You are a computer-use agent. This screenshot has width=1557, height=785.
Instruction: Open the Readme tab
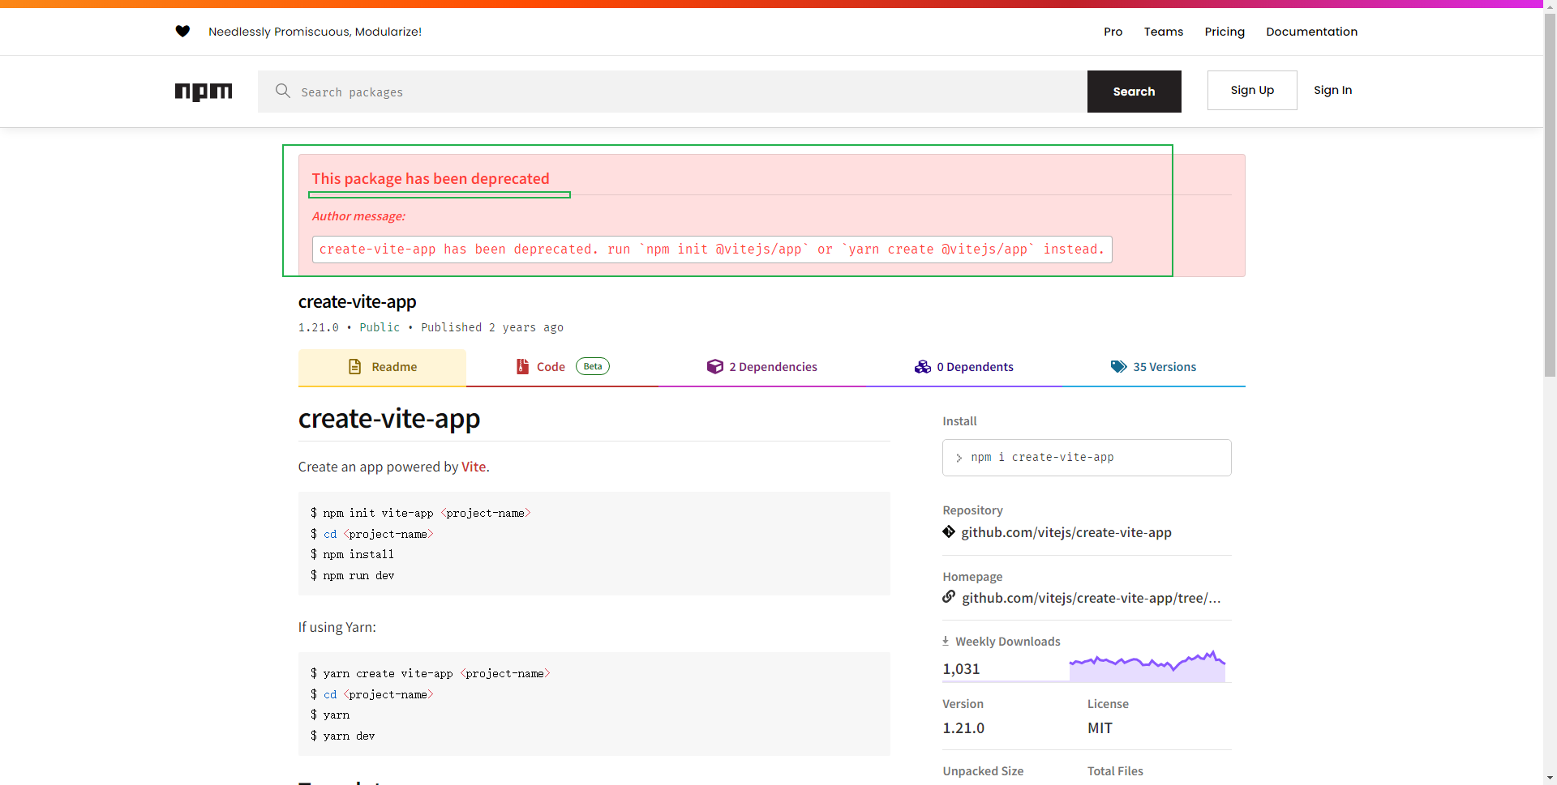(382, 367)
